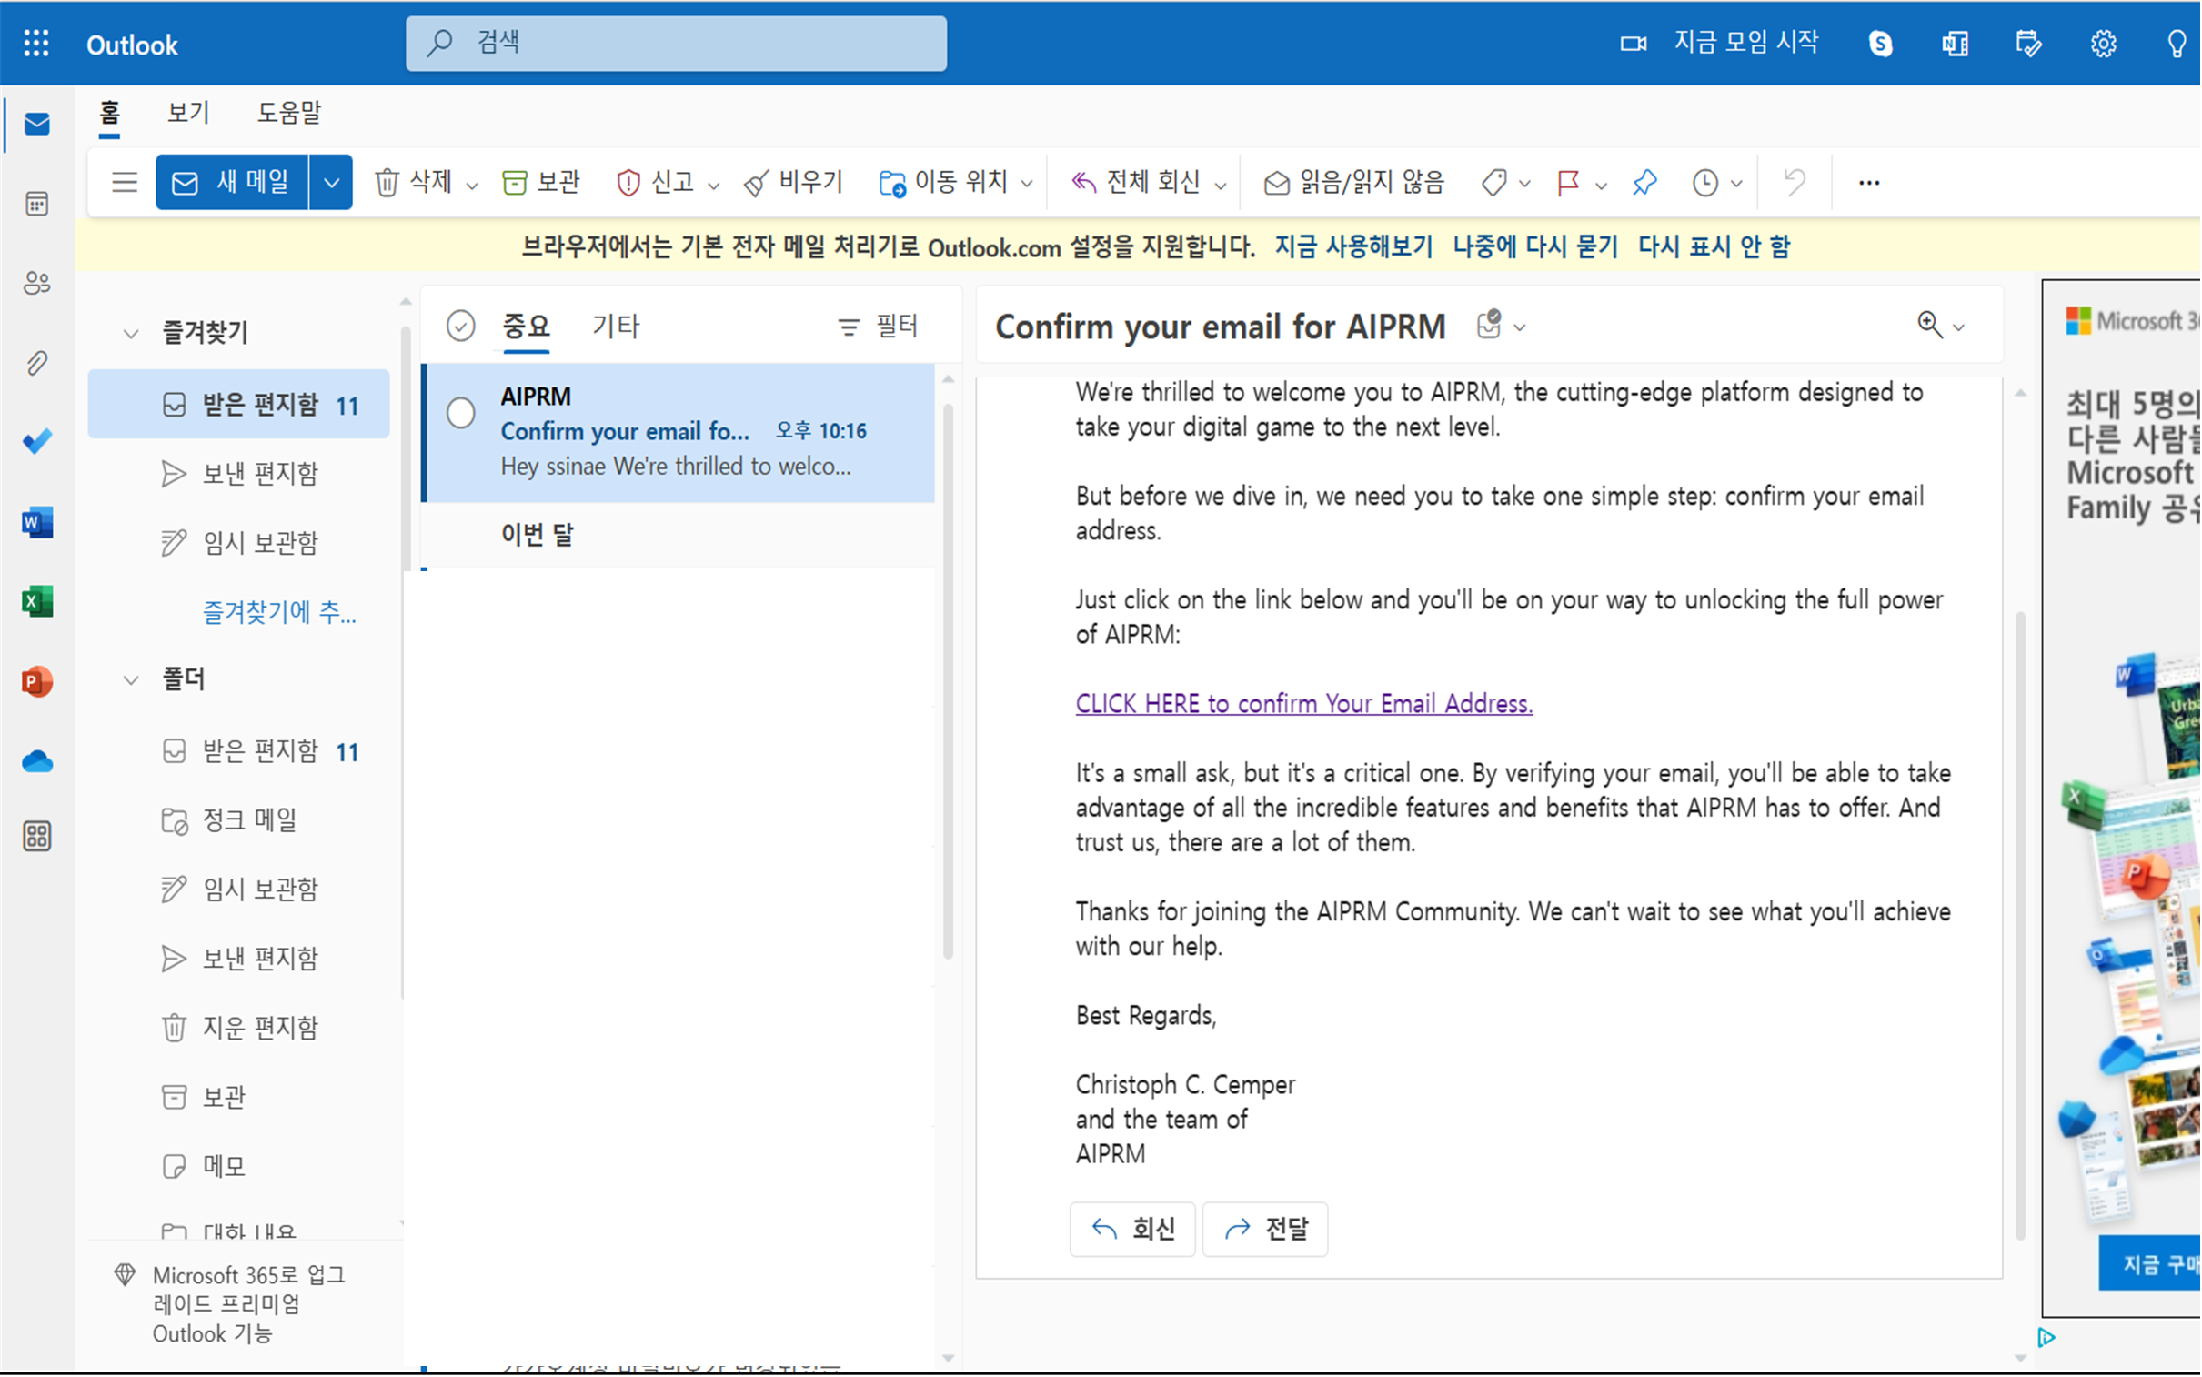
Task: Collapse the Folders section chevron
Action: pyautogui.click(x=131, y=680)
